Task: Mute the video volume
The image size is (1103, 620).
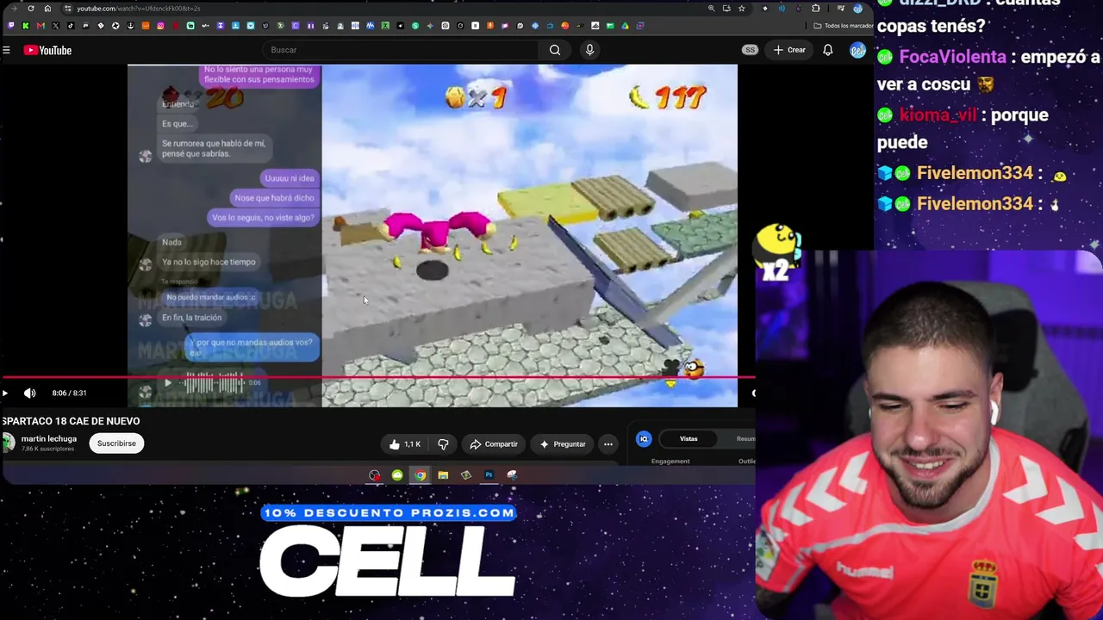Action: point(30,394)
